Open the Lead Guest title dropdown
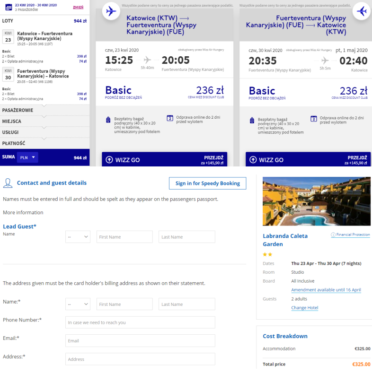Screen dimensions: 372x374 coord(78,237)
